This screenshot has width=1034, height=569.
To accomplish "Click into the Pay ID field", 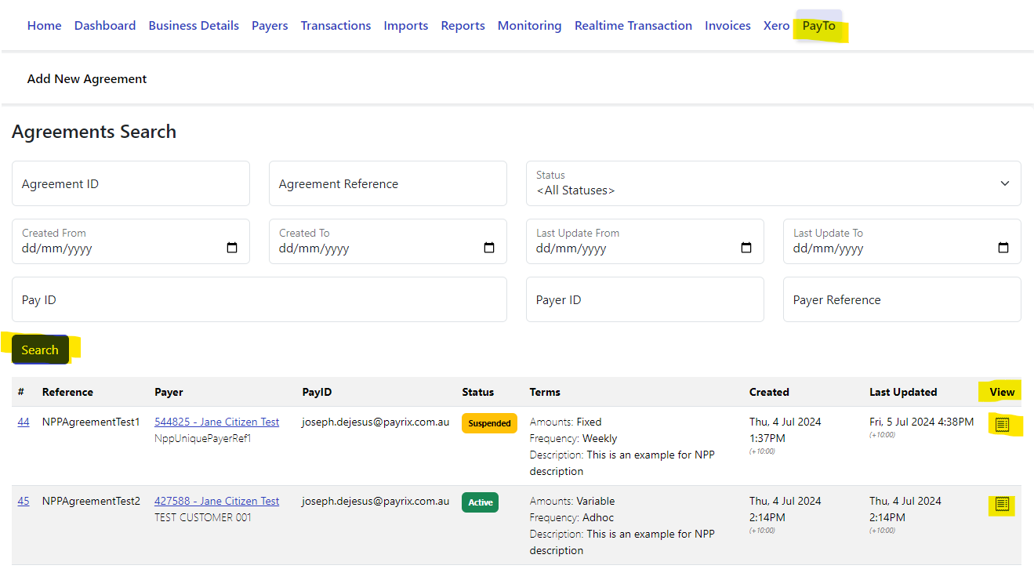I will click(x=259, y=300).
